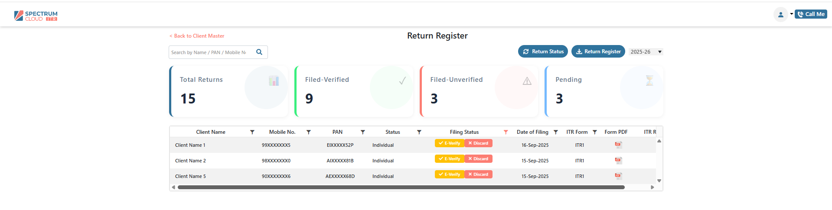
Task: Click the horizontal table scrollbar
Action: point(401,187)
